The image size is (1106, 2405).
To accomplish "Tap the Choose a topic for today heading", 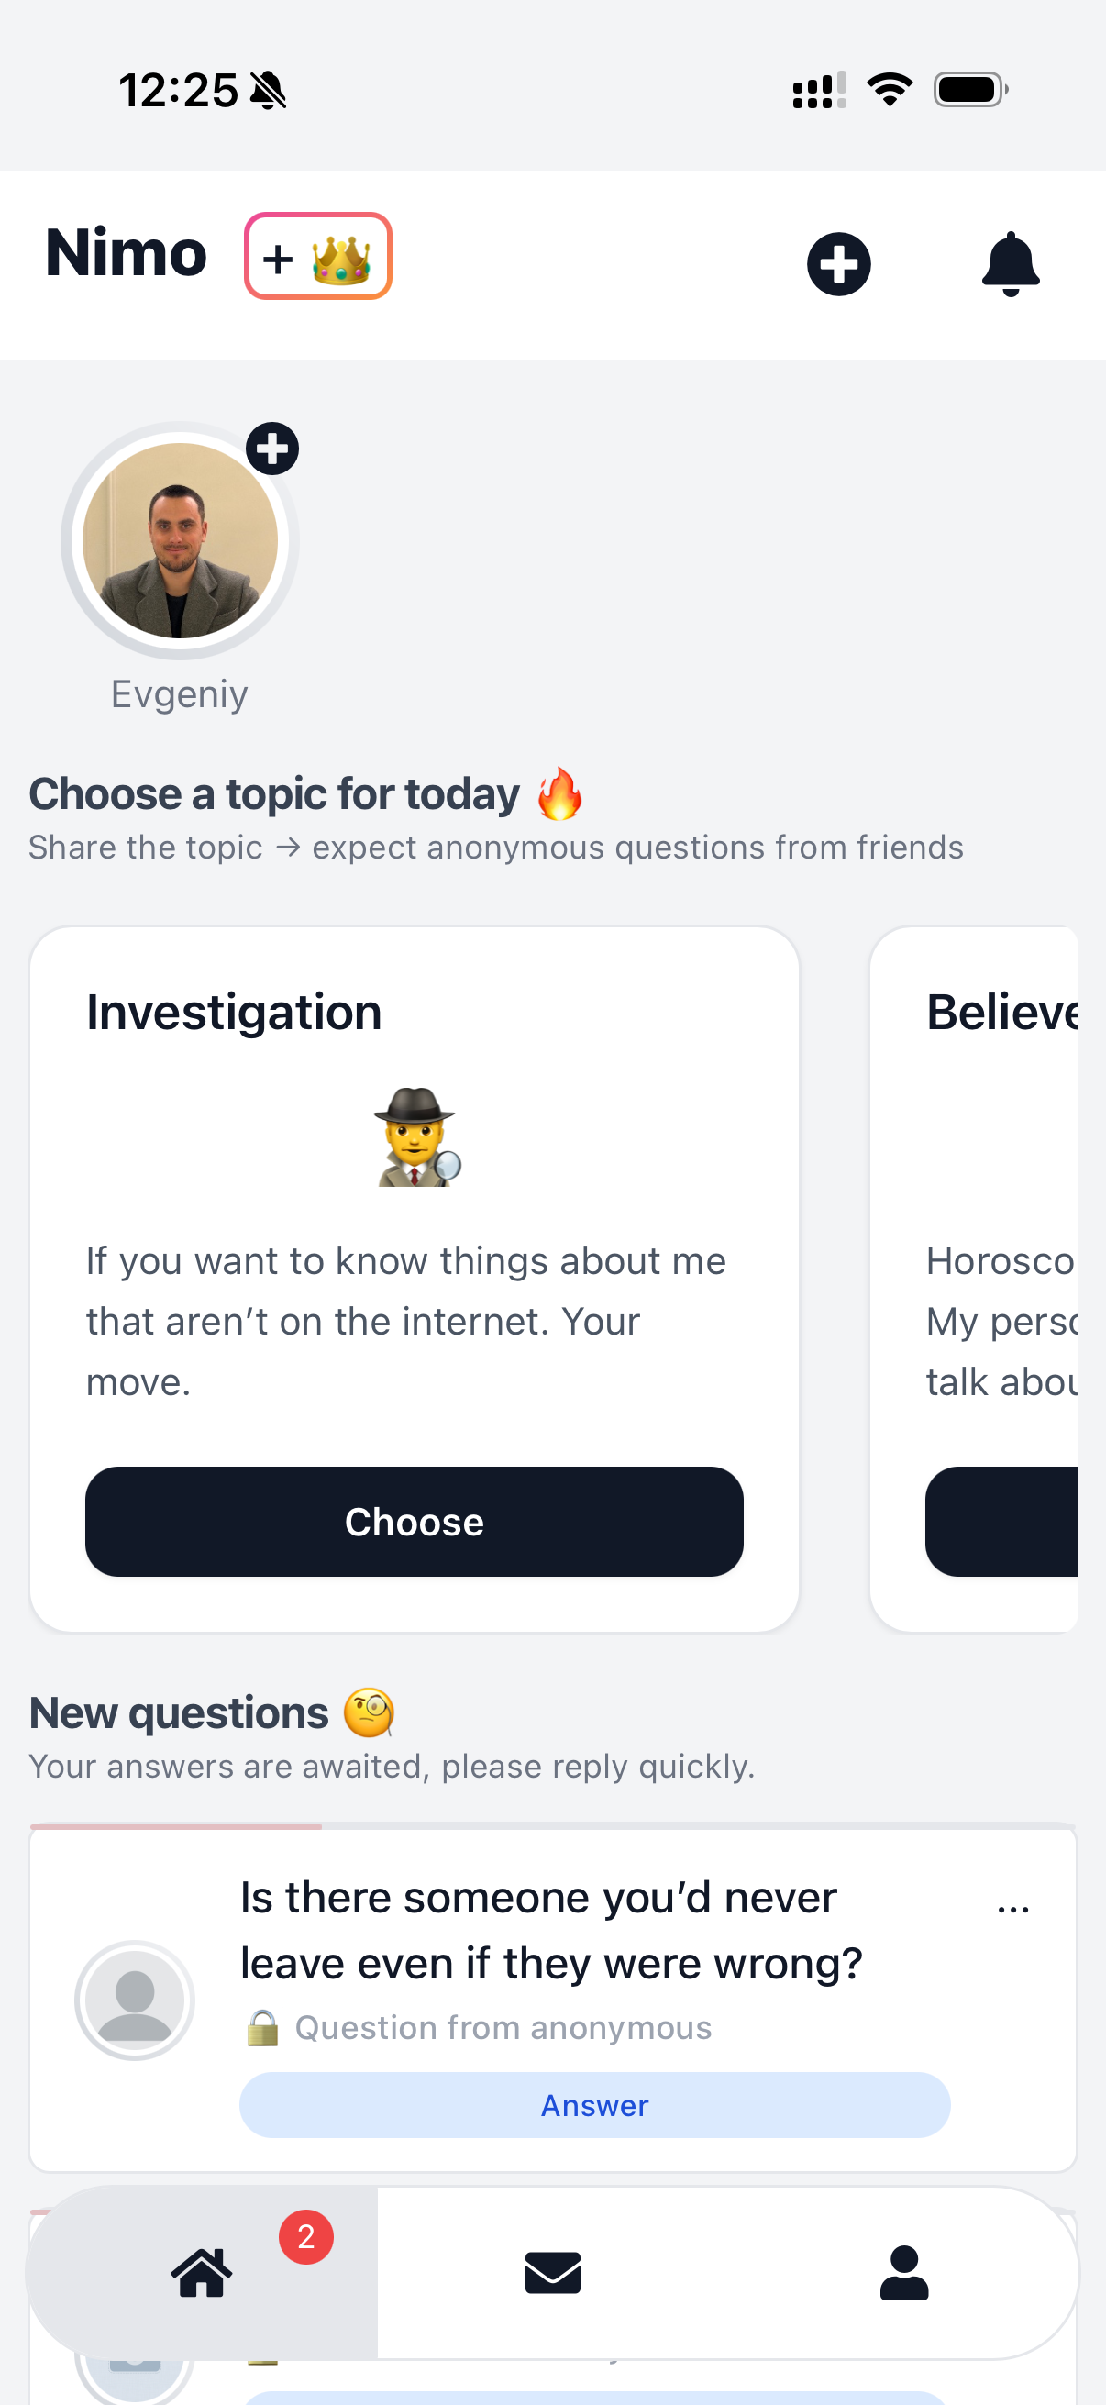I will pos(274,794).
